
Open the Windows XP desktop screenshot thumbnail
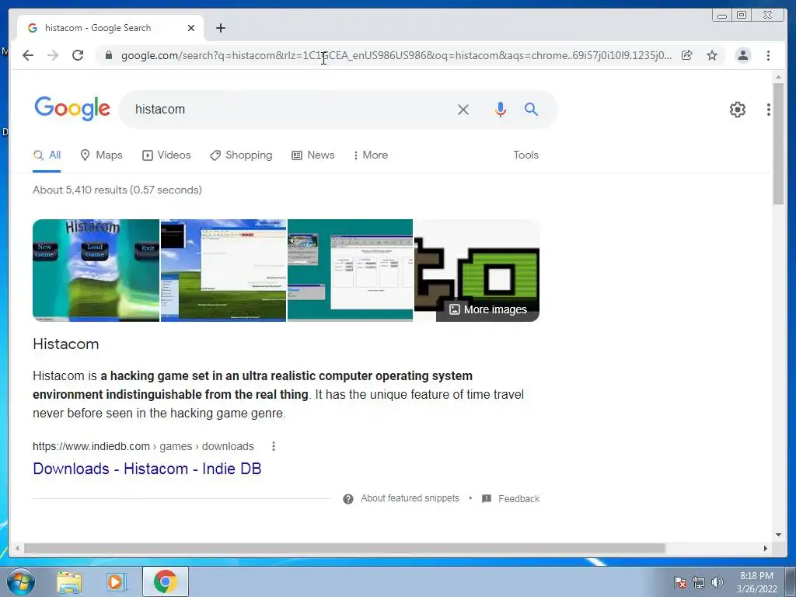(x=223, y=270)
